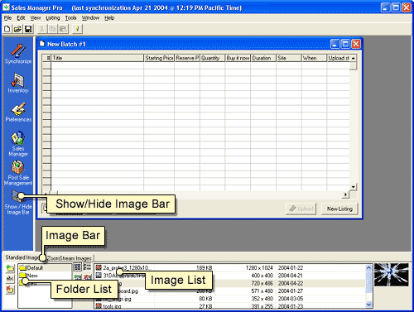Minimize the New Batch #1 window
Screen dimensions: 414x312
tap(335, 44)
